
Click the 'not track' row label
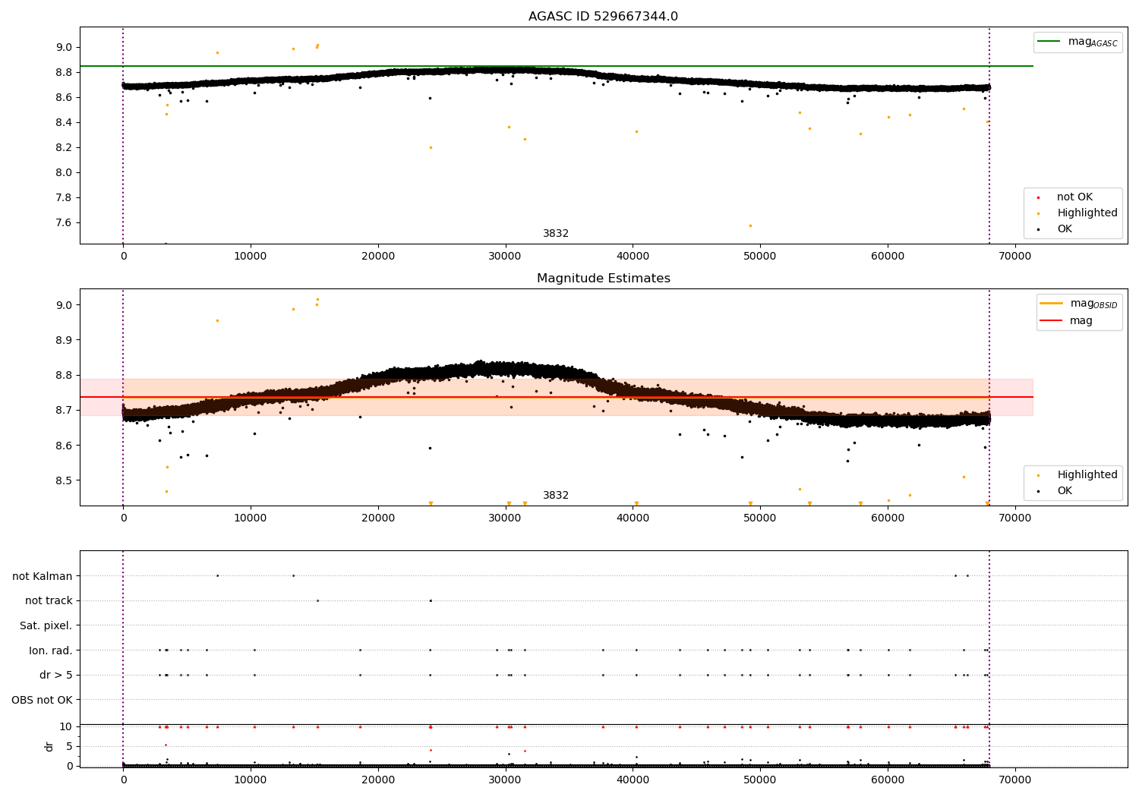(49, 600)
